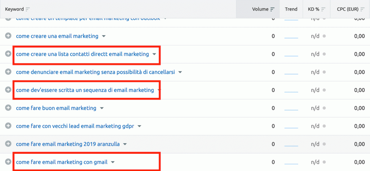
Task: Click the plus icon beside 'come creare una email marketing'
Action: point(8,36)
